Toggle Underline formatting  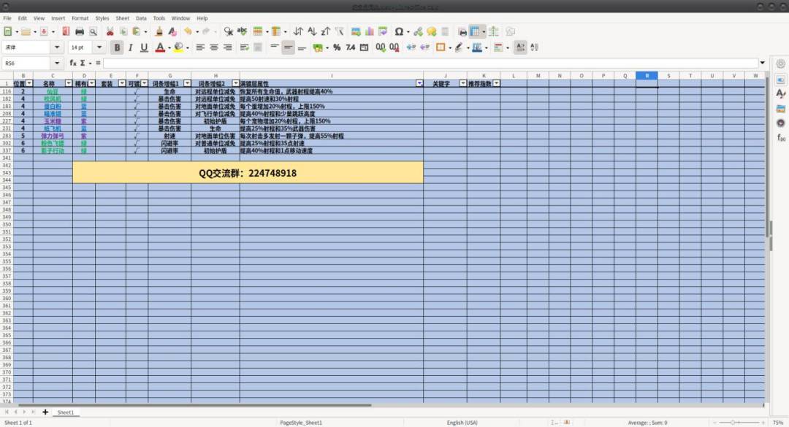[144, 47]
